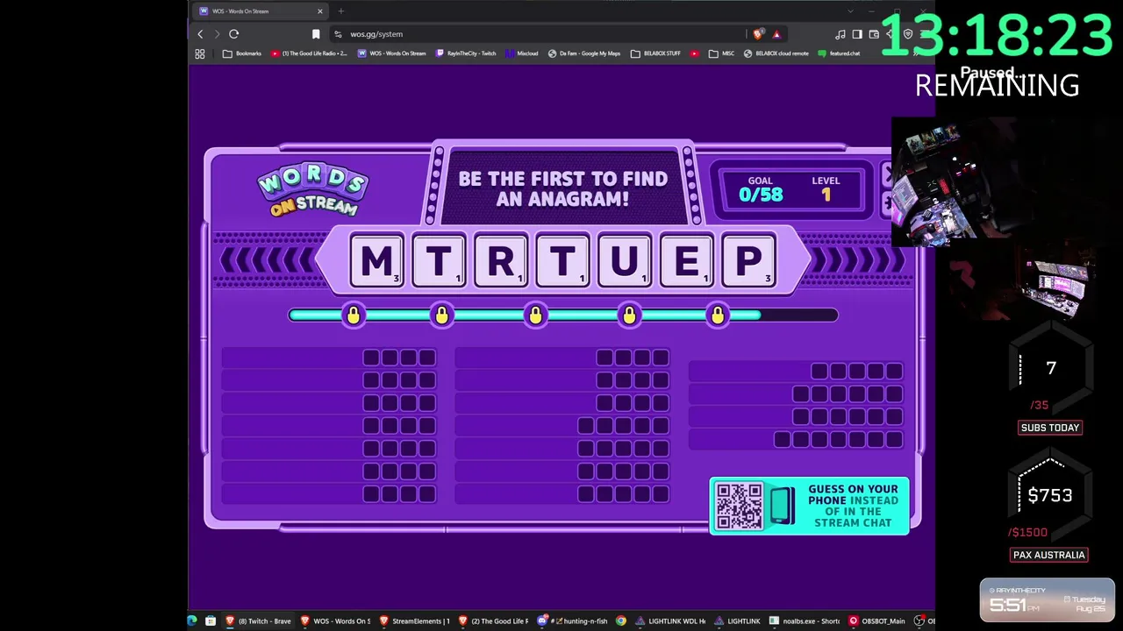Open Da Fam - Google My Maps bookmark

[x=584, y=53]
